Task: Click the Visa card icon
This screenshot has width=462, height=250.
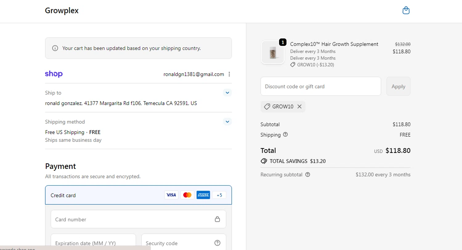Action: (171, 195)
